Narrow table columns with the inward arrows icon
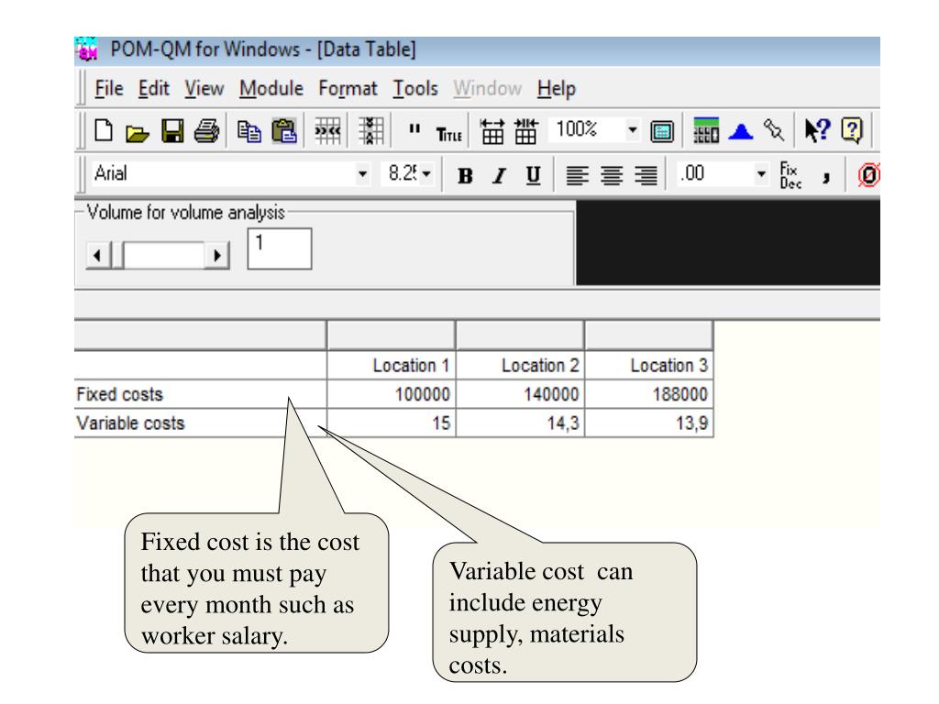The height and width of the screenshot is (704, 939). (525, 130)
